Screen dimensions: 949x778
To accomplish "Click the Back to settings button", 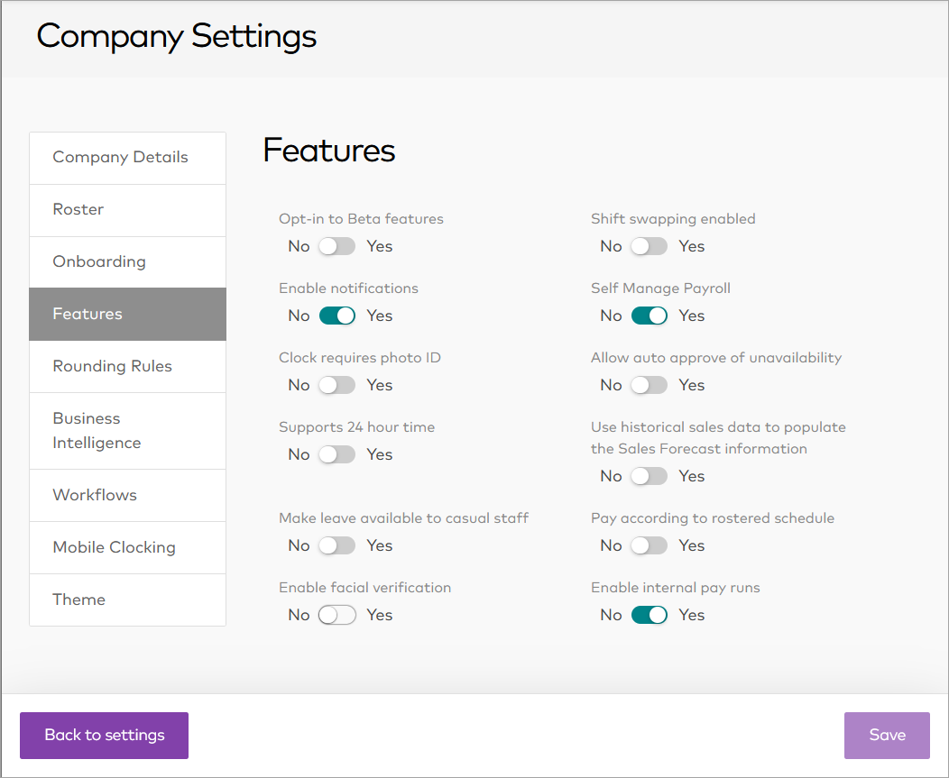I will [104, 736].
